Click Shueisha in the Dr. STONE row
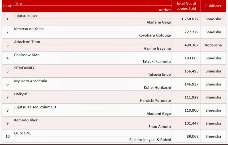This screenshot has width=228, height=145. [213, 136]
